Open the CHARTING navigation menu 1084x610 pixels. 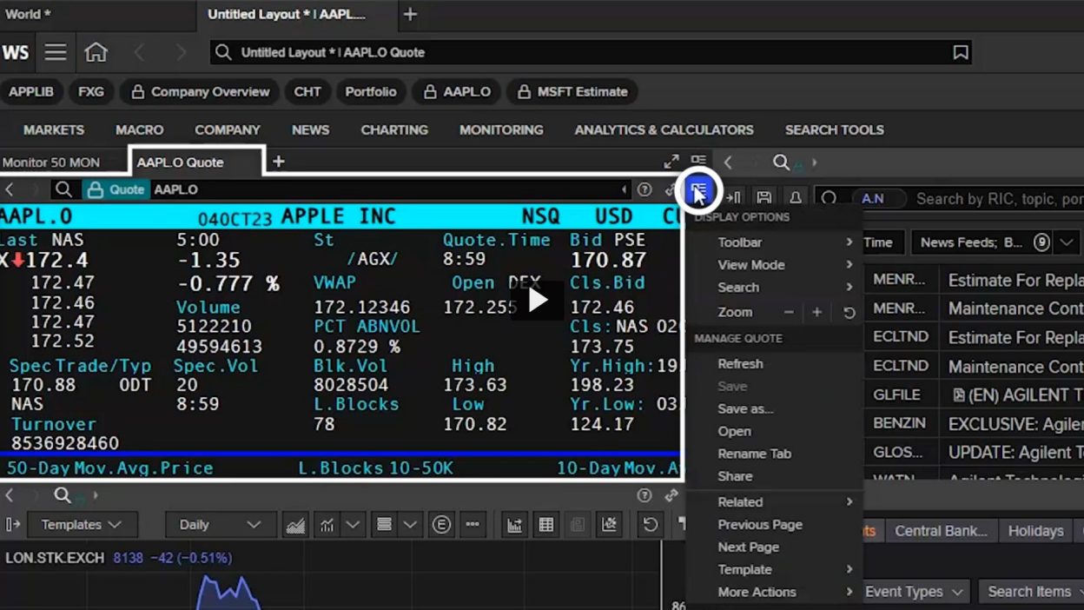tap(394, 129)
